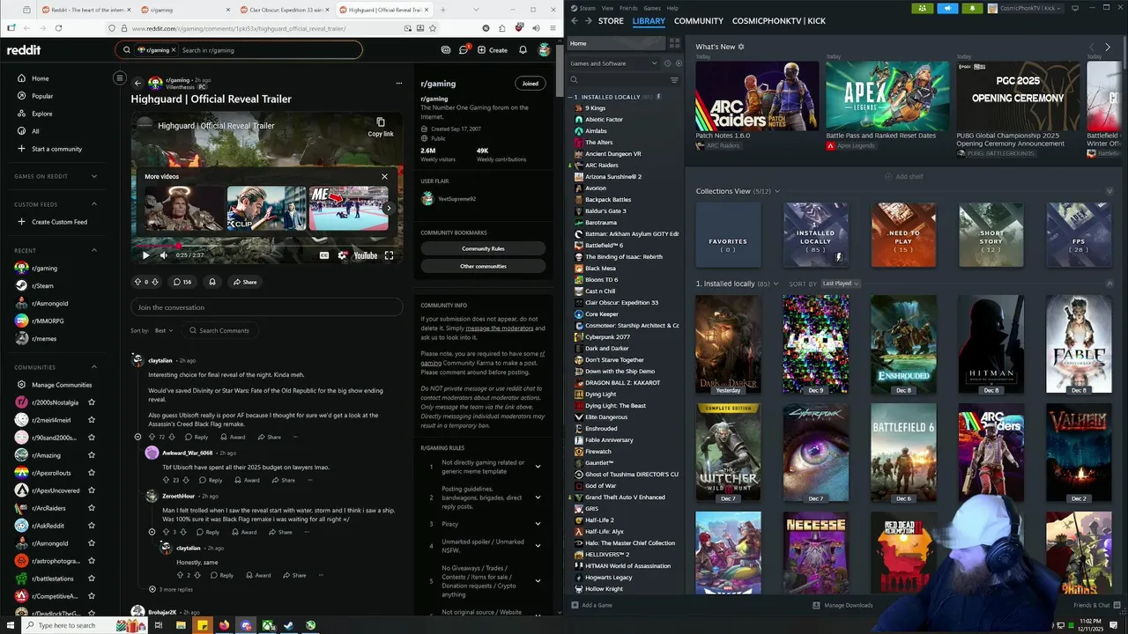1128x634 pixels.
Task: Open Steam green friends activity button
Action: 923,8
